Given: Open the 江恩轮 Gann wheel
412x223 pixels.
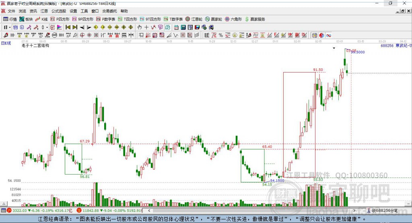Looking at the screenshot, I should 194,19.
